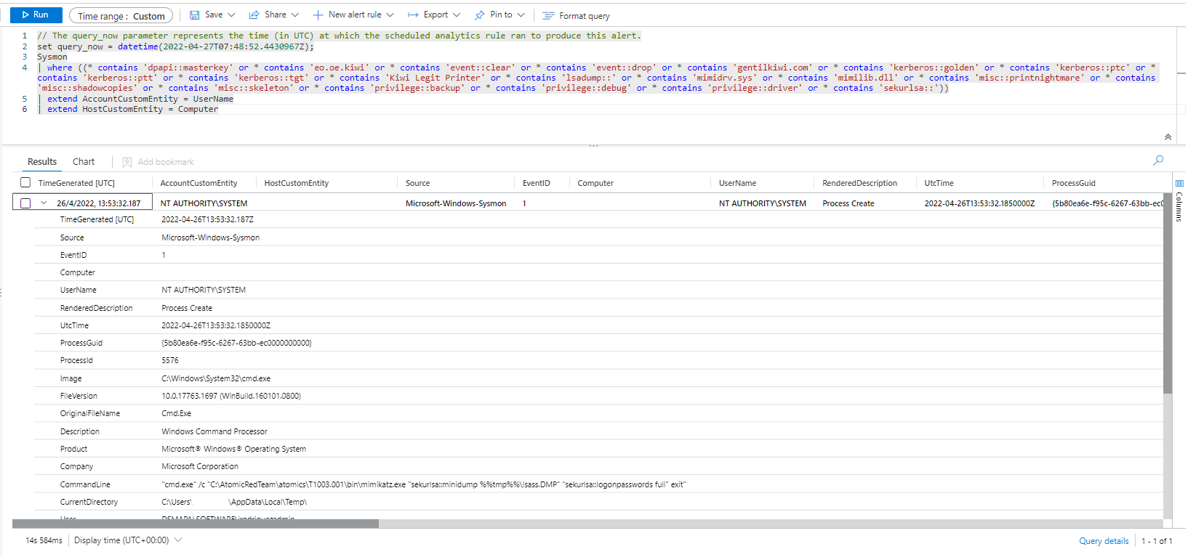Open the Query details link

click(1103, 541)
